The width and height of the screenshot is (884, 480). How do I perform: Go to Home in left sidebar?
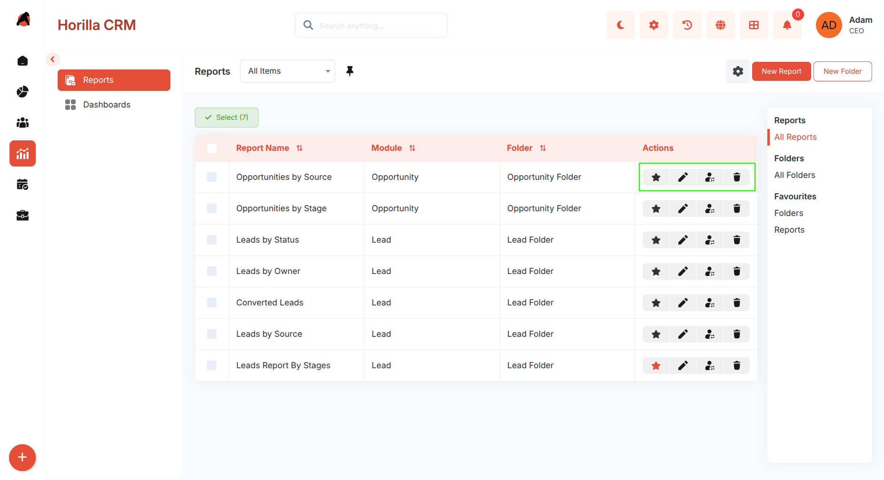(x=22, y=61)
